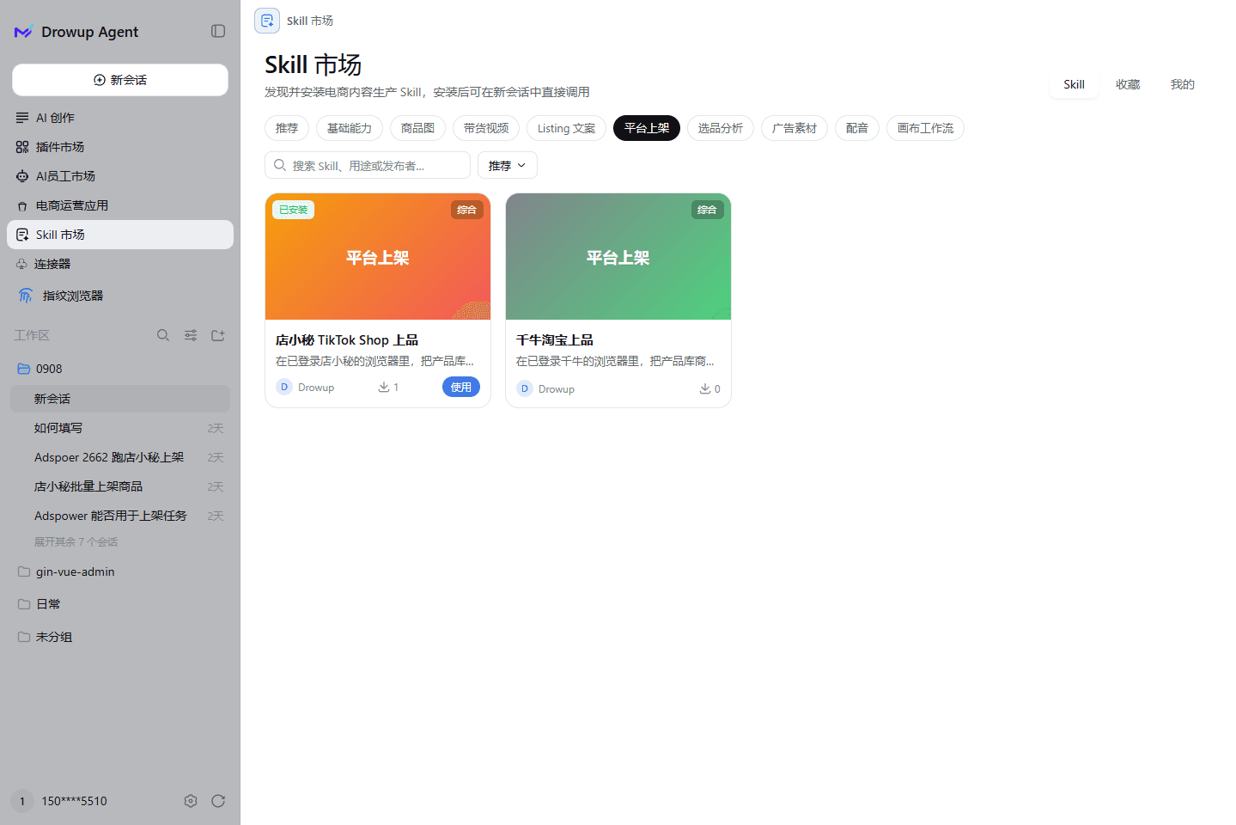Start a 新会话 with the plus button

[120, 80]
